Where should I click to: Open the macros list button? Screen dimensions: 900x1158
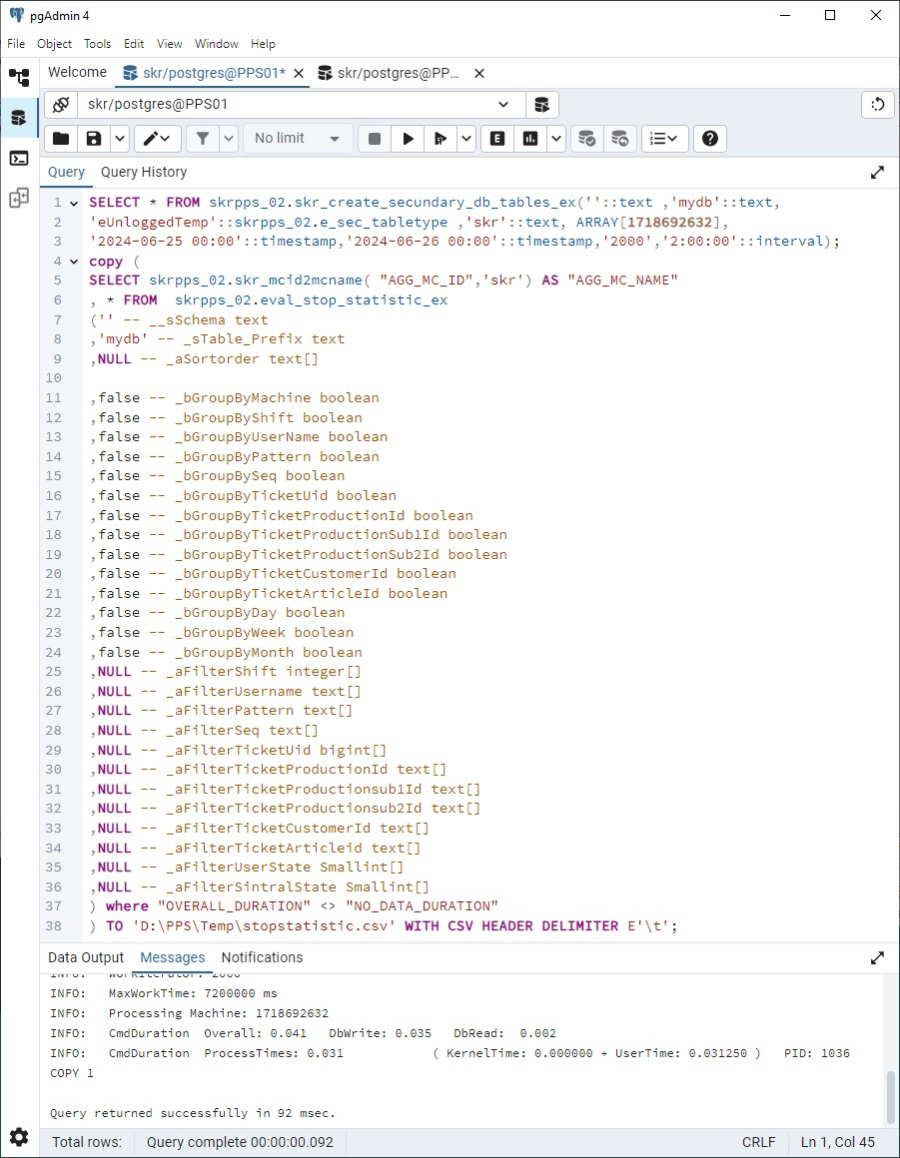click(665, 138)
